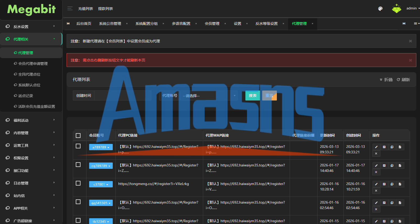This screenshot has height=224, width=420.
Task: Open the theme palette icon
Action: (380, 9)
